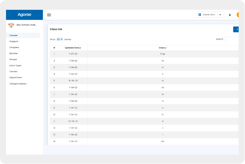245x164 pixels.
Task: Sort by Class column arrows
Action: (166, 47)
